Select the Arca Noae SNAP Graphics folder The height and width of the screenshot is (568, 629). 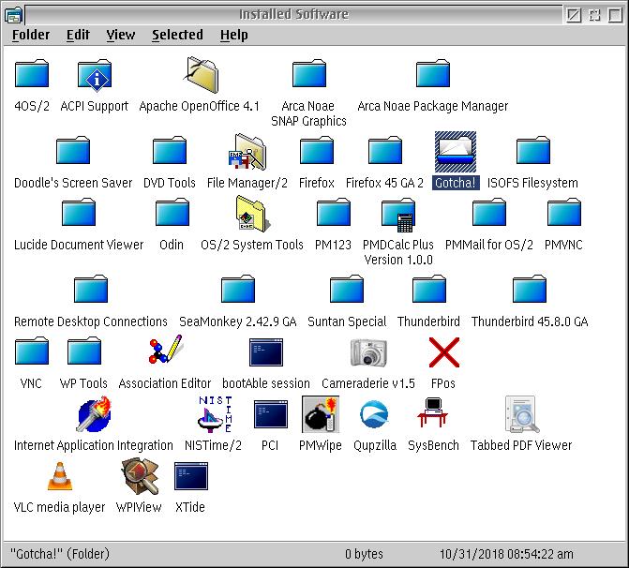tap(309, 73)
